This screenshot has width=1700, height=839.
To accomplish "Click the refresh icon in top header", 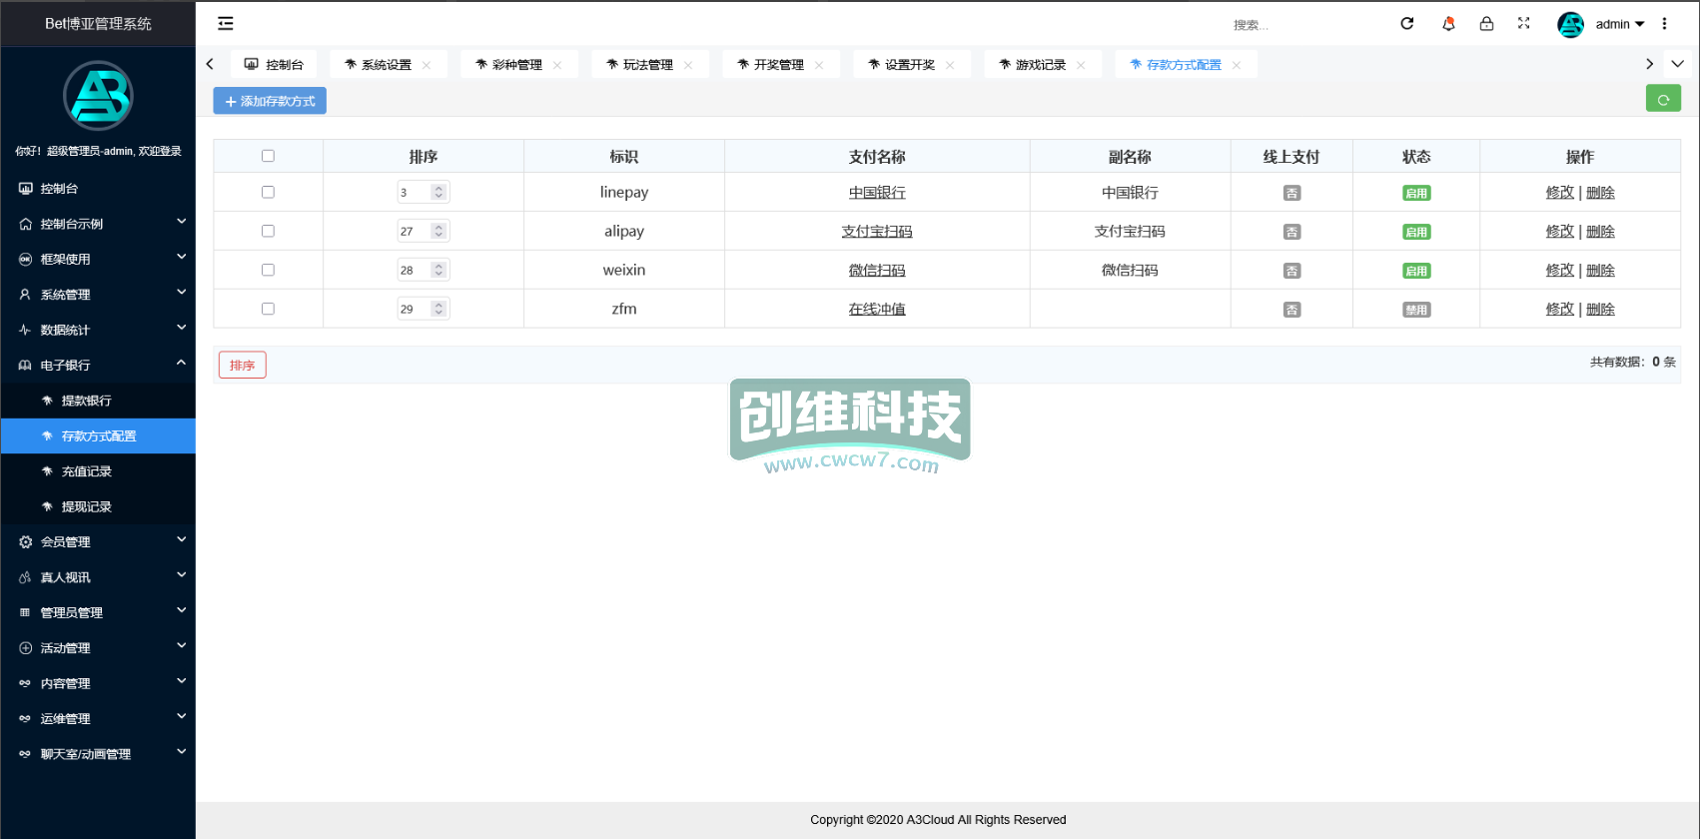I will point(1407,23).
